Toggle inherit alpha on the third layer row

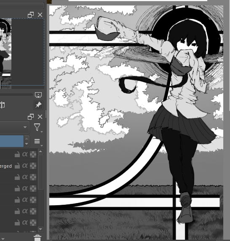coord(25,177)
